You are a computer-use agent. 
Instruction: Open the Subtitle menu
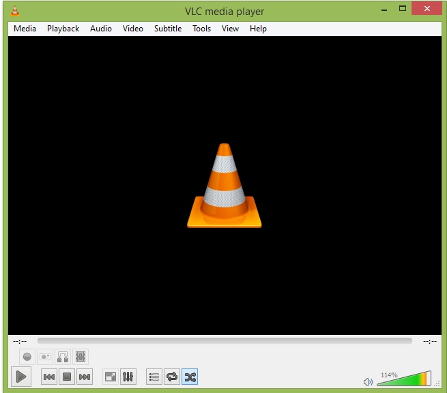168,29
